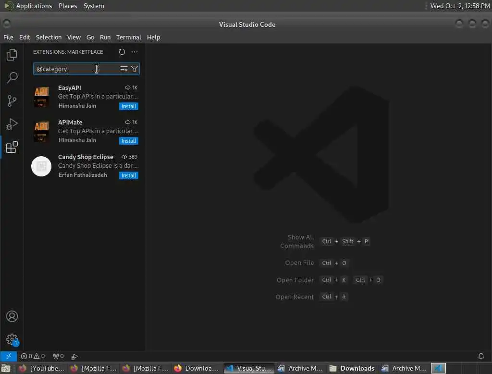Switch to the first Archive Manager taskbar entry
Image resolution: width=492 pixels, height=374 pixels.
(301, 368)
